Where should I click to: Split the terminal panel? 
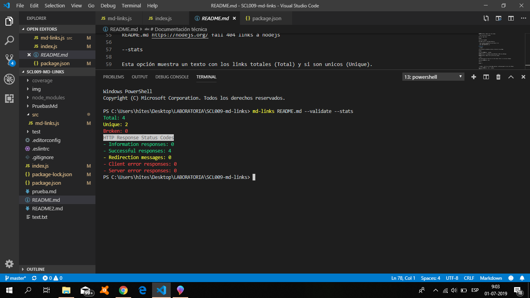[486, 77]
